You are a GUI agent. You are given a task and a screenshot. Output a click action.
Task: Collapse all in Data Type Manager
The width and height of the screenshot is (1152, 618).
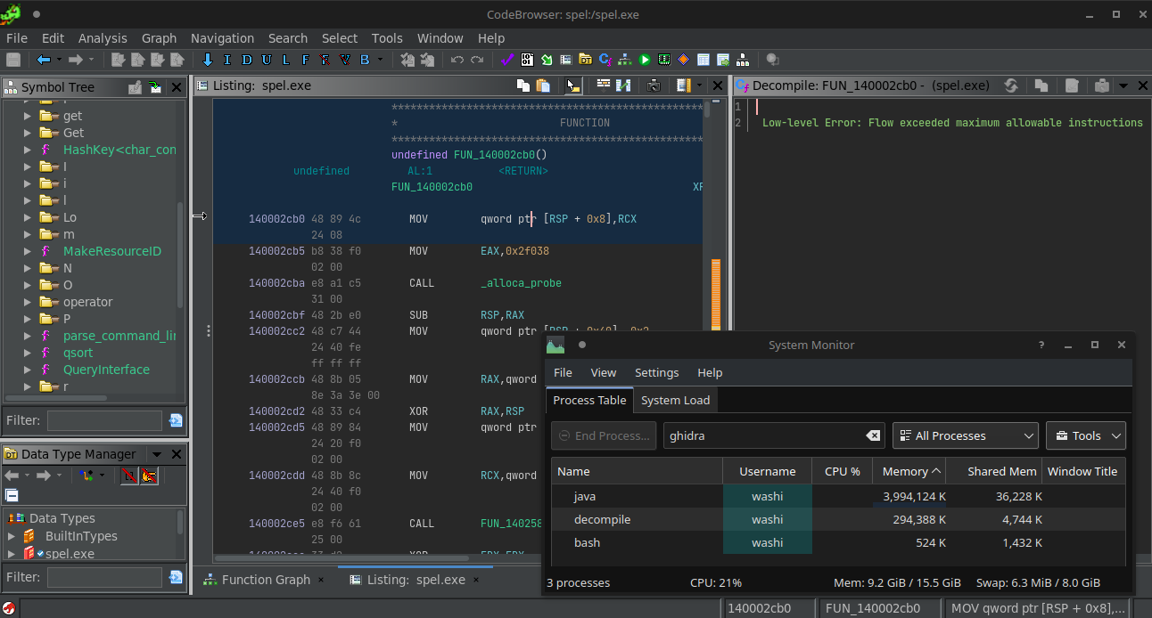[x=12, y=495]
